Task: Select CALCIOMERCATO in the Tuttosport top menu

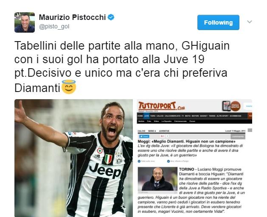Action: point(172,116)
